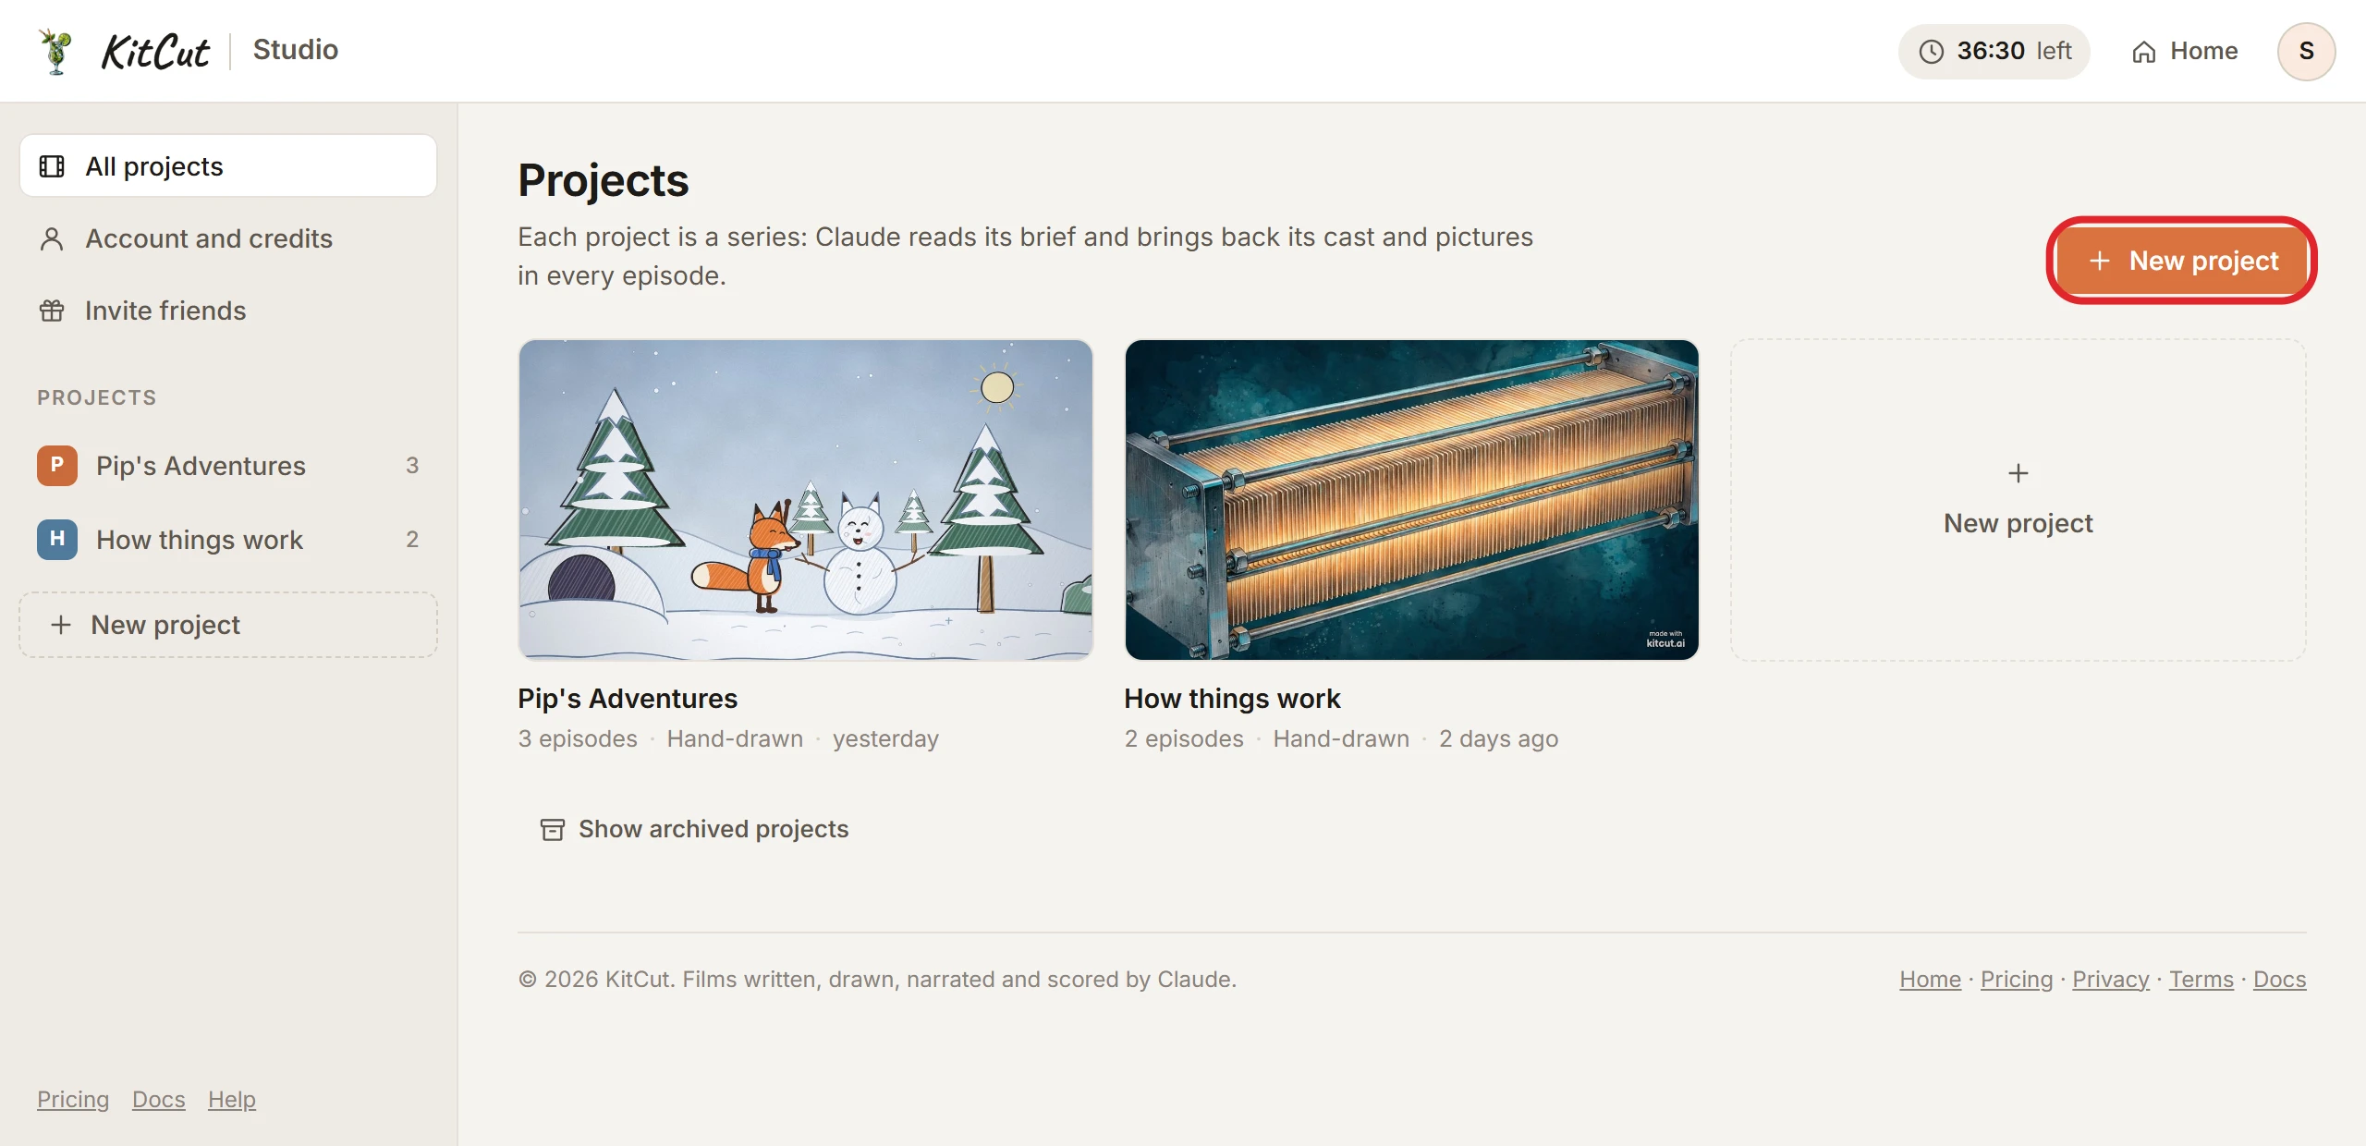
Task: Click the KitCut cocktail logo icon
Action: point(56,51)
